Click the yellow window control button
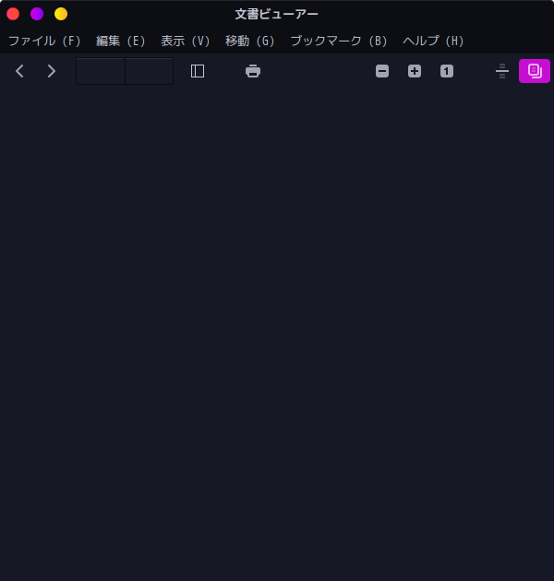The image size is (554, 581). tap(61, 14)
